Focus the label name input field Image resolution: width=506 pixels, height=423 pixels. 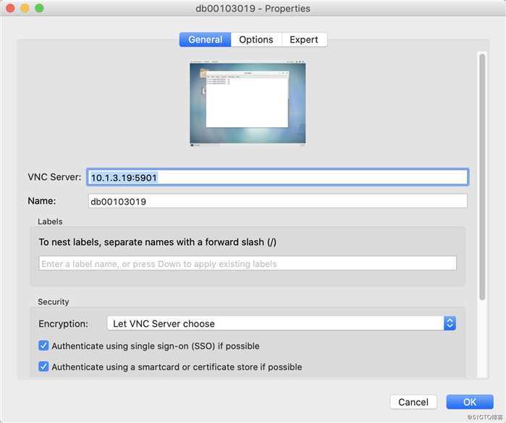(x=248, y=263)
